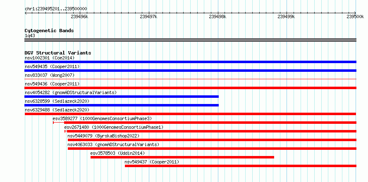
Task: Click nsv4063033 (gnomADStructuralVariants) label
Action: coord(113,144)
